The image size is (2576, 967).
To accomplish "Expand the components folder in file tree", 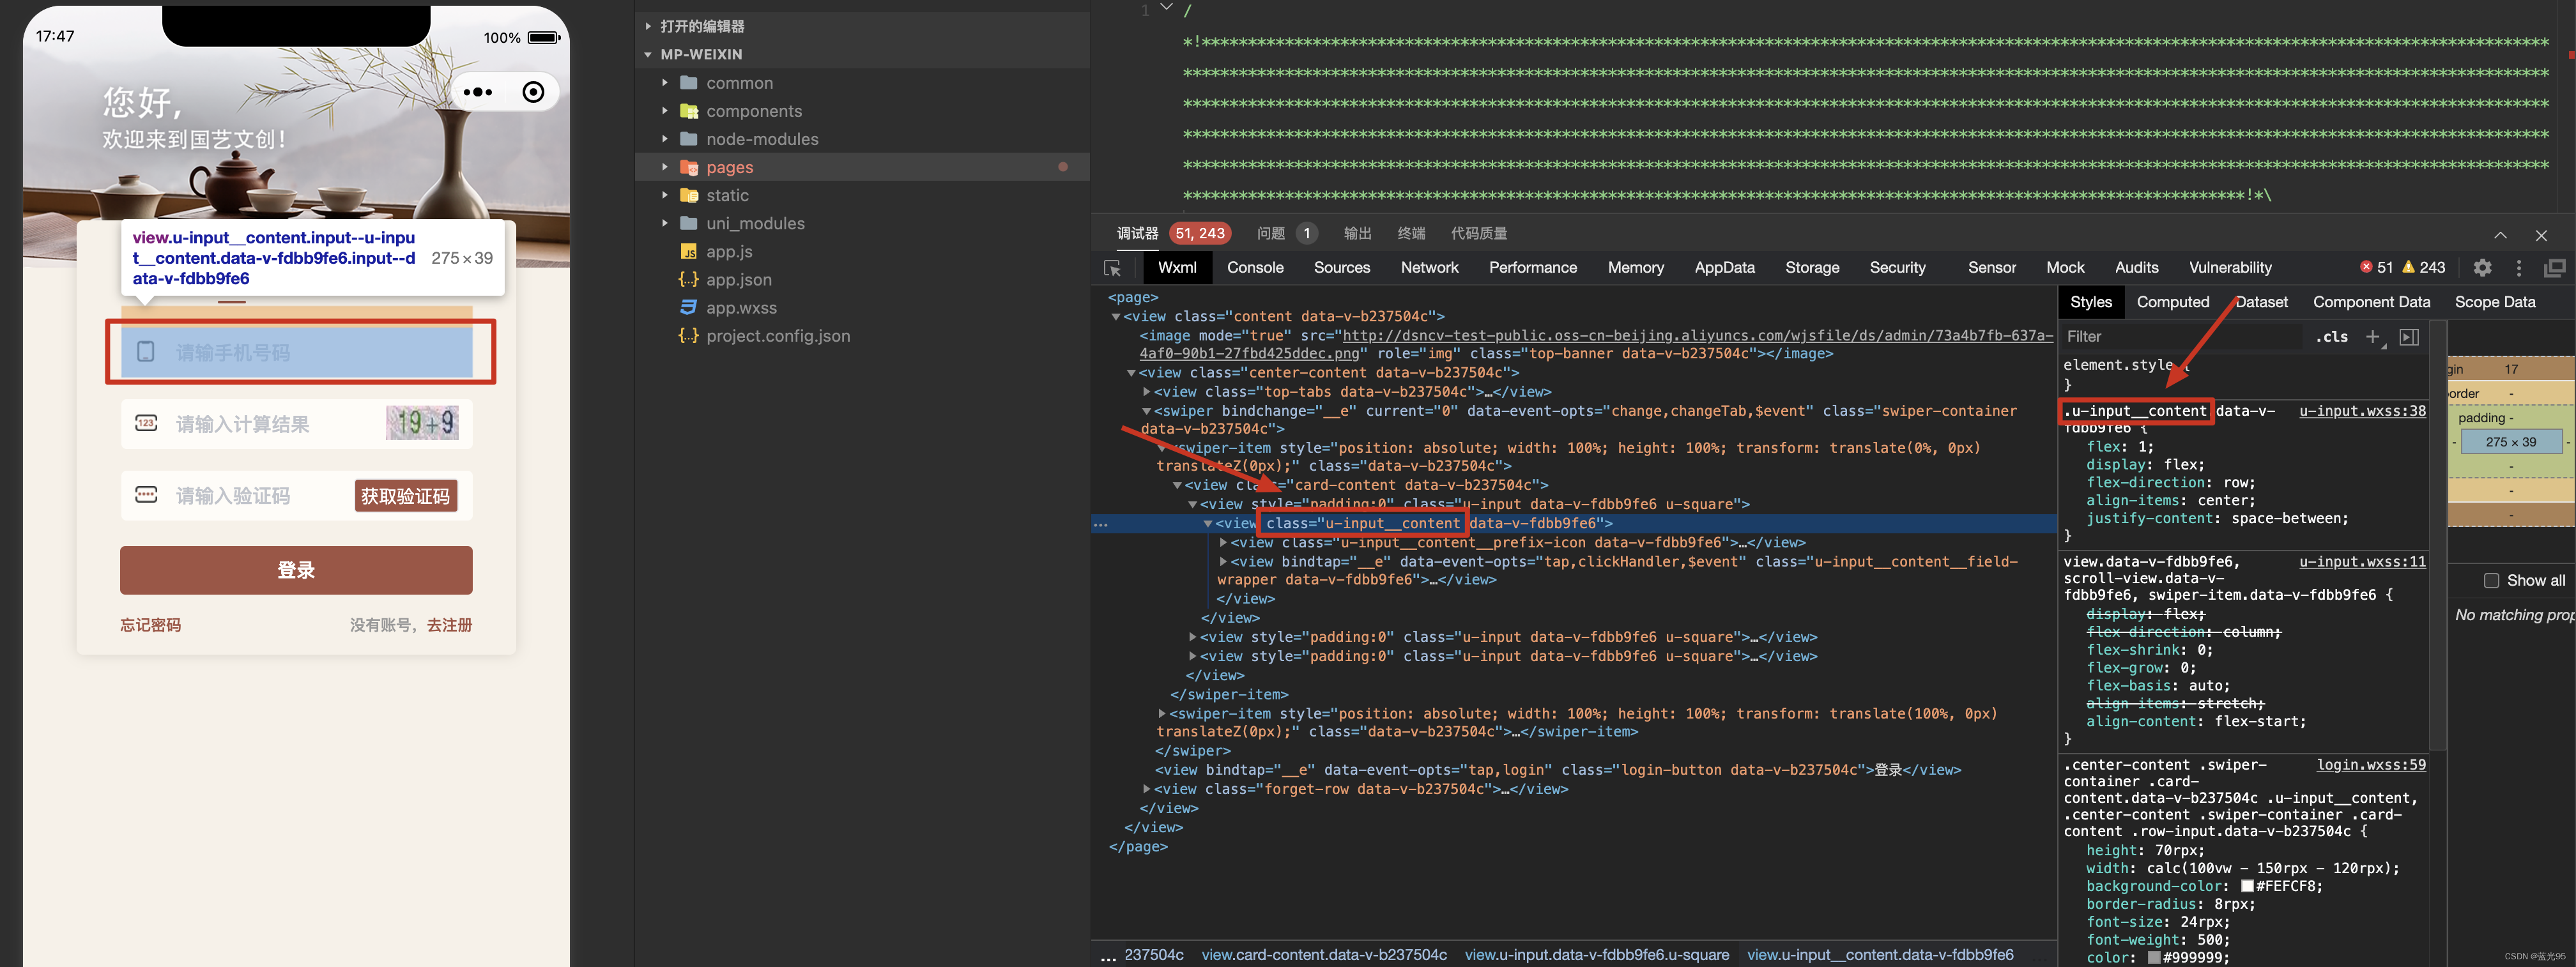I will (x=665, y=110).
